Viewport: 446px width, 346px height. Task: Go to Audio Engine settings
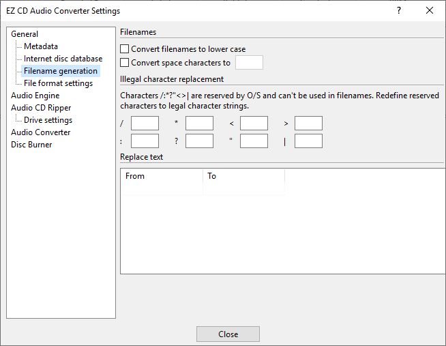35,96
